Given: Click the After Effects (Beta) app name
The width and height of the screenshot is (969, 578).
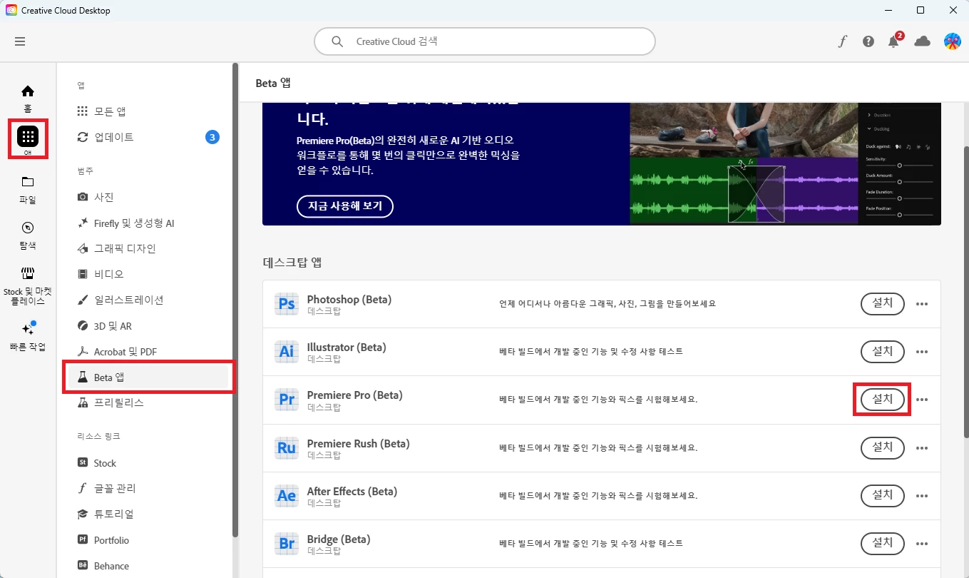Looking at the screenshot, I should pos(352,491).
